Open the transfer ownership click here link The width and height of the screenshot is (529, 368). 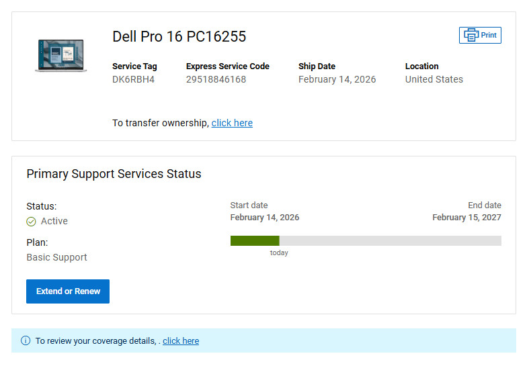point(232,123)
